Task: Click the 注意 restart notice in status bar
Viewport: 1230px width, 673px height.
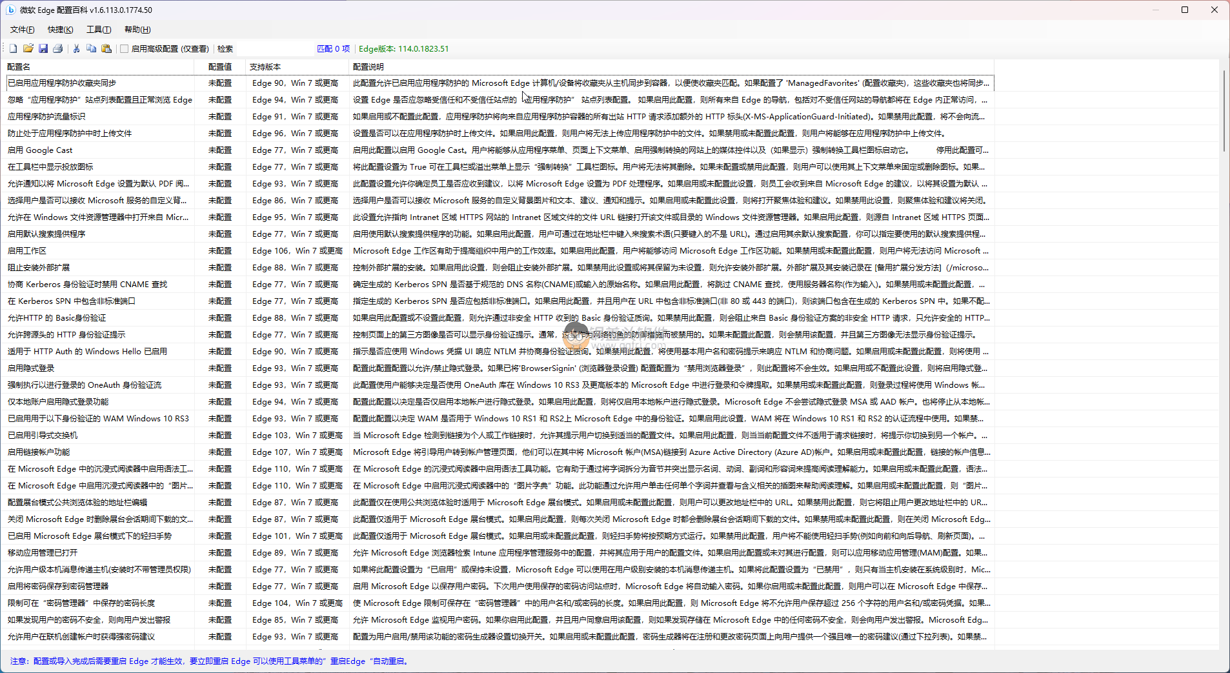Action: [209, 661]
